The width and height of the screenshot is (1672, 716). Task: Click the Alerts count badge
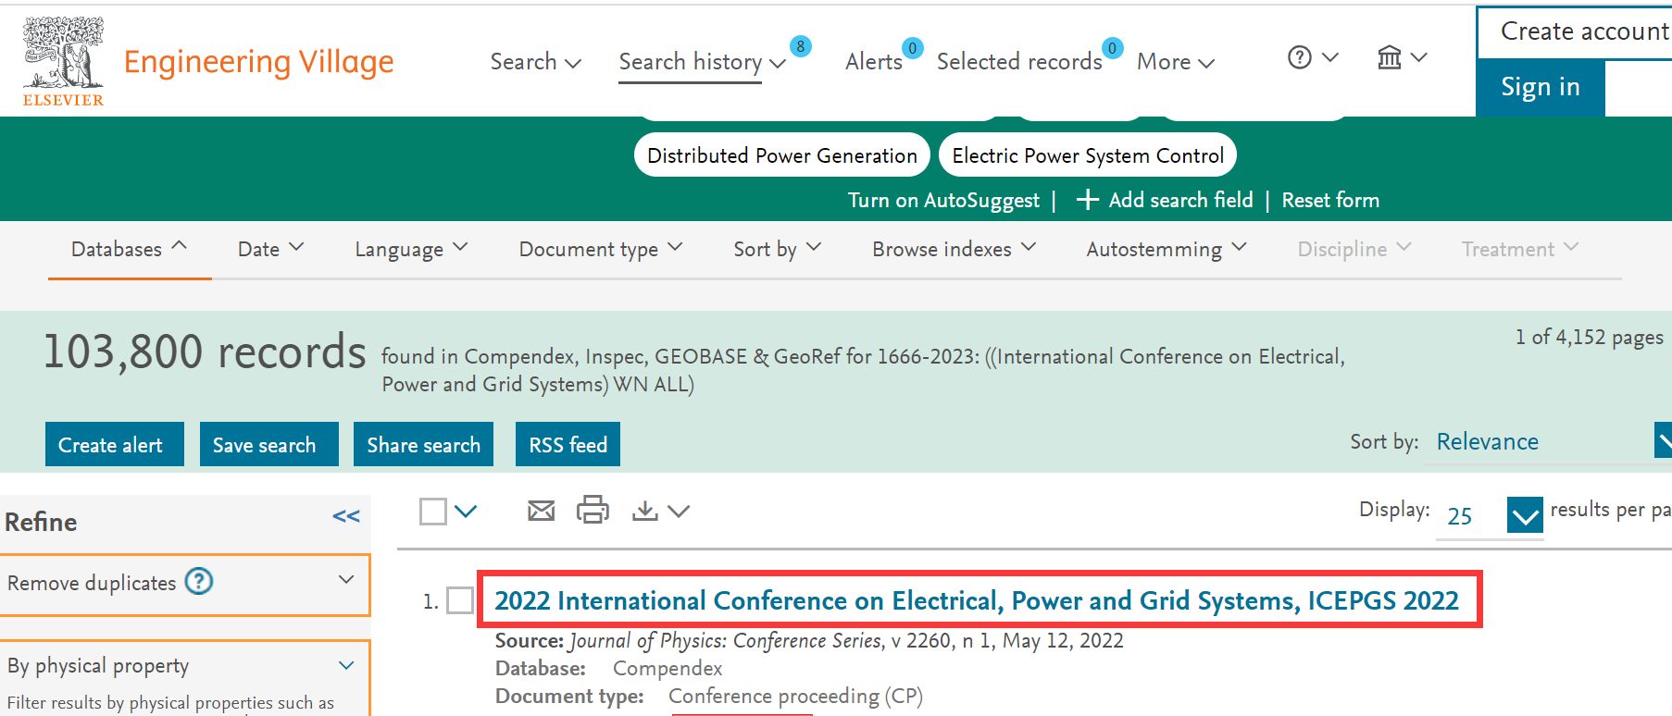click(913, 48)
